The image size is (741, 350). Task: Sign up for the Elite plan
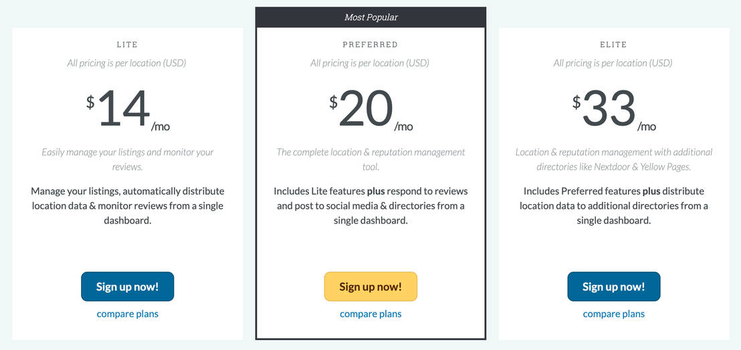point(613,286)
